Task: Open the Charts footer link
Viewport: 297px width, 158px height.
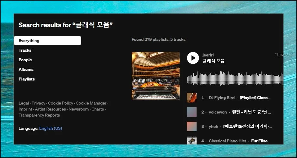Action: tap(98, 109)
